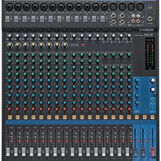Click the channel 7 red PAN knob

click(x=57, y=109)
